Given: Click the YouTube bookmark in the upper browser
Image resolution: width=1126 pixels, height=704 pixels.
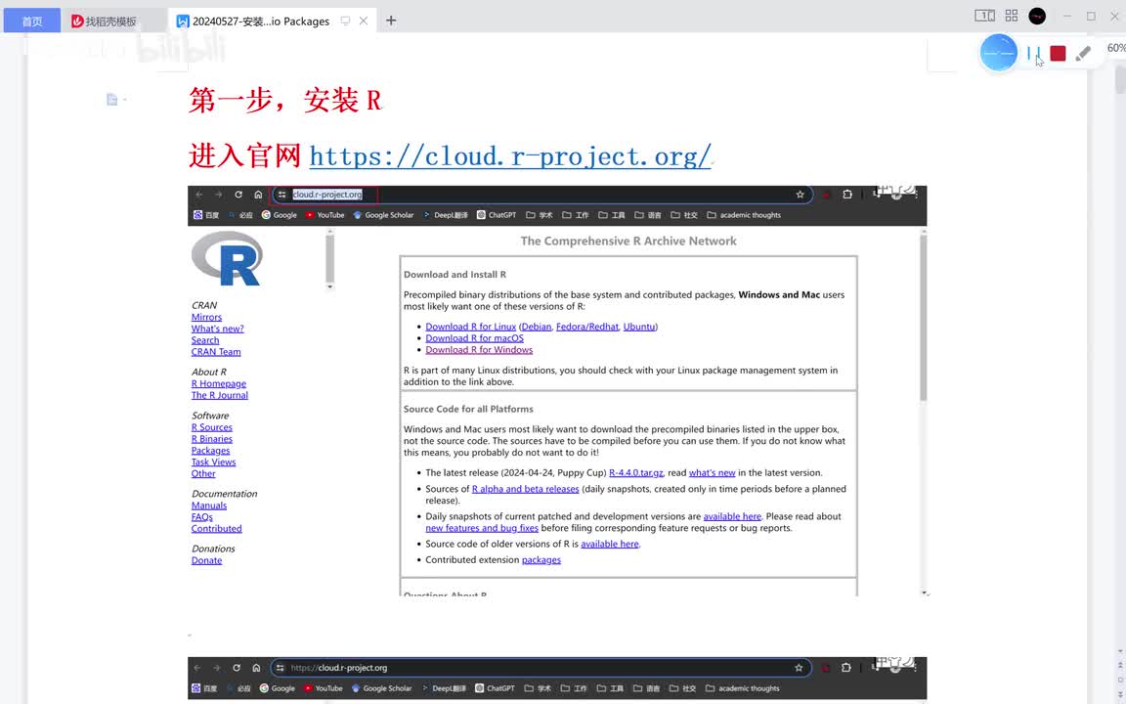Looking at the screenshot, I should click(325, 215).
